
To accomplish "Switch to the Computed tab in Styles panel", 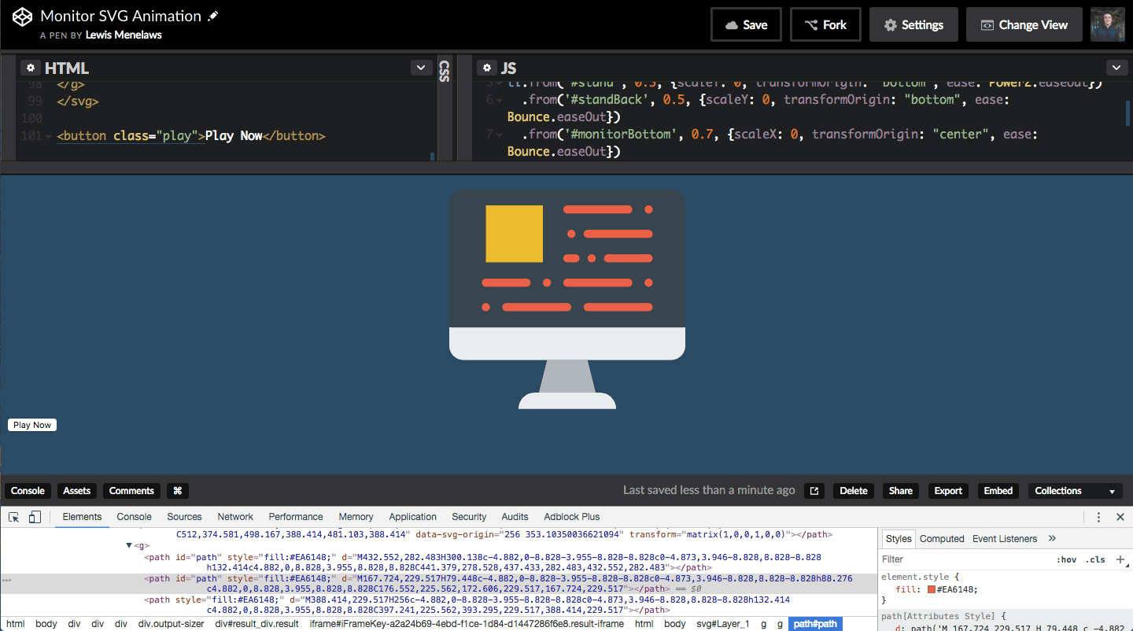I will point(942,538).
